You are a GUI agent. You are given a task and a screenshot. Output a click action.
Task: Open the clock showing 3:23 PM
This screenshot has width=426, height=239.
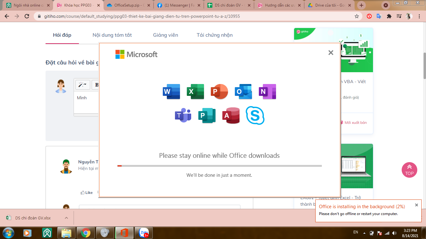(410, 233)
